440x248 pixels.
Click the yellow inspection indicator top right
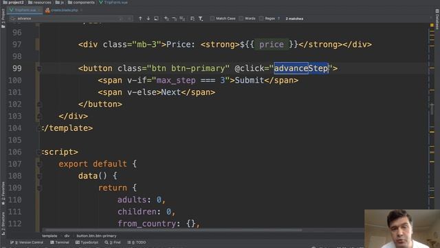432,25
